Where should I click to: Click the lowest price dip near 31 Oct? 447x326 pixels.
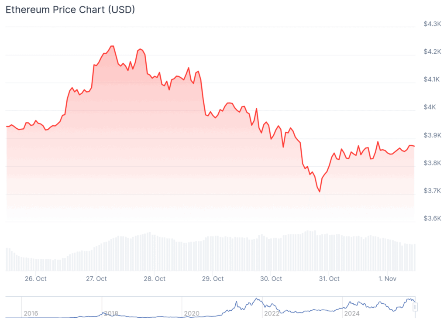(x=320, y=192)
